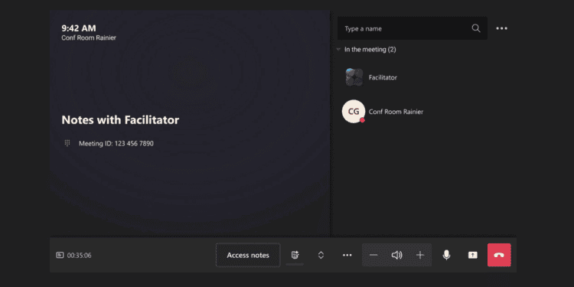Open participant panel more options ellipsis

501,28
